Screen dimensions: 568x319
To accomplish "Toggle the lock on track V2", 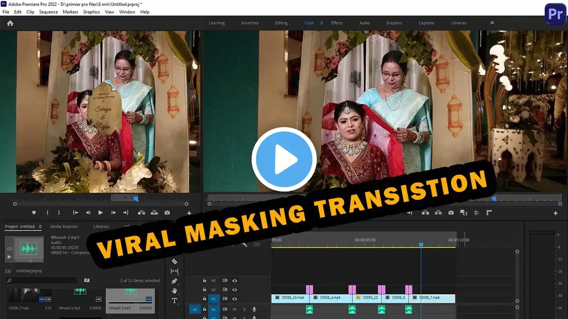I will tap(205, 290).
